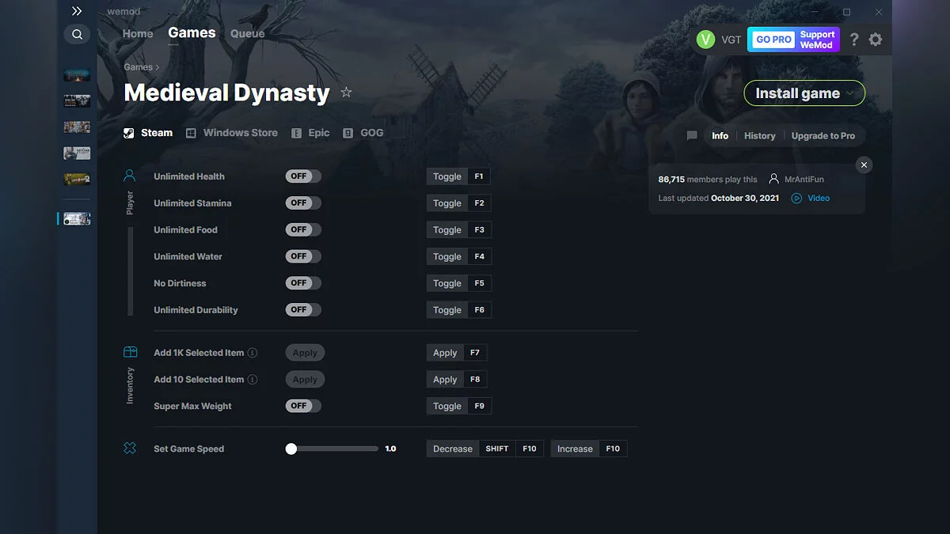950x534 pixels.
Task: Turn on the No Dirtiness switch
Action: click(x=303, y=282)
